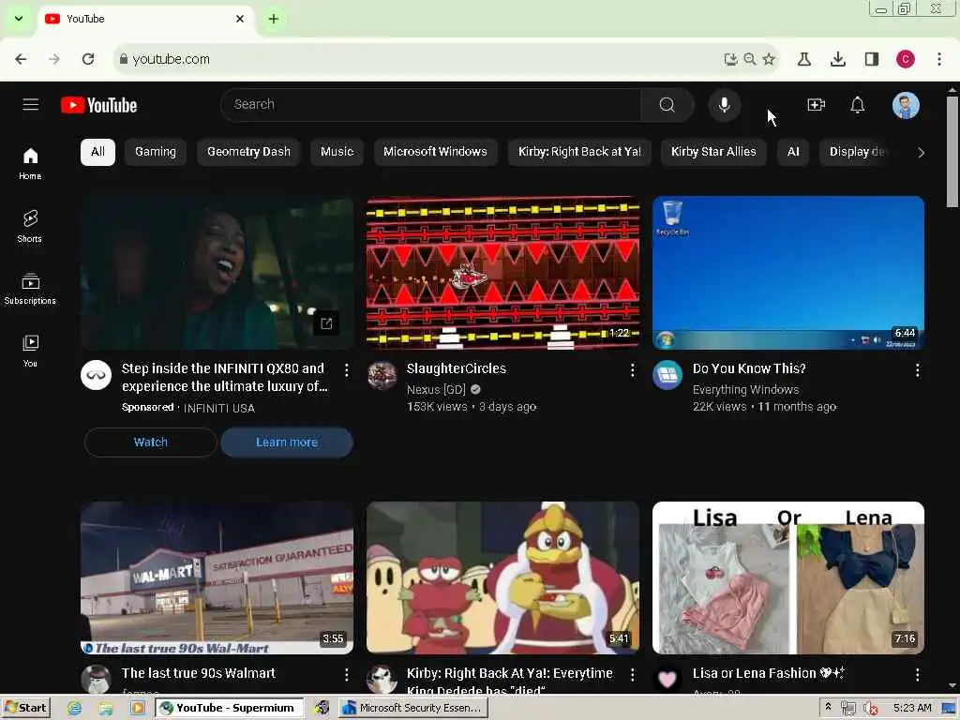Viewport: 960px width, 720px height.
Task: Open options for Lisa or Lena Fashion video
Action: coord(917,674)
